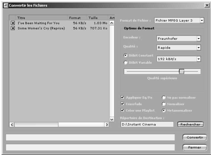Click the 1.03 Mo size cell
211x155 pixels.
(x=100, y=23)
